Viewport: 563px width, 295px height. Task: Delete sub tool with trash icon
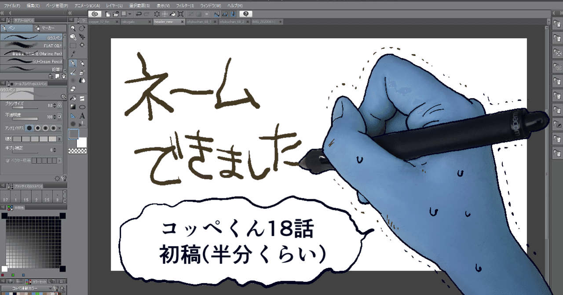[x=64, y=76]
